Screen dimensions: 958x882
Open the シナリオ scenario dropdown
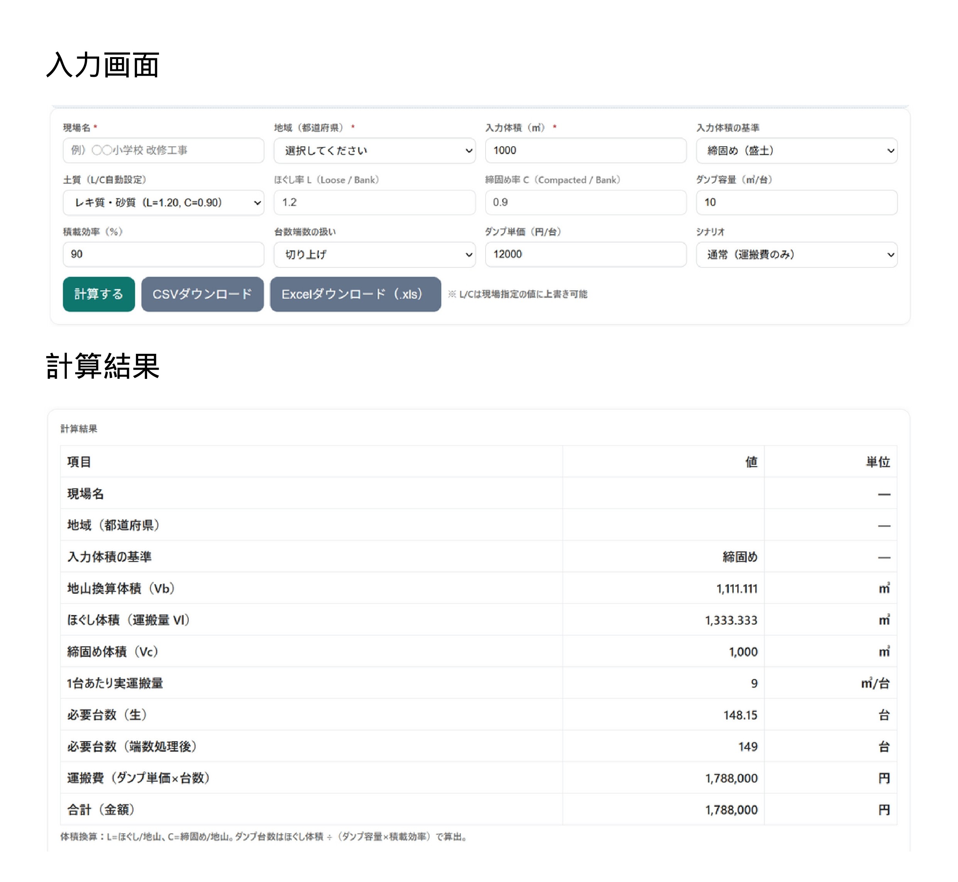[x=796, y=254]
